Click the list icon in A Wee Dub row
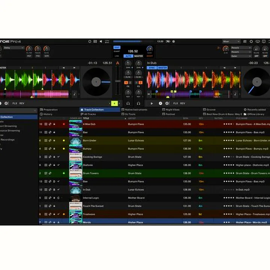This screenshot has width=270, height=270. 46,124
